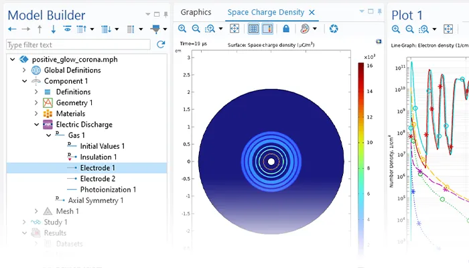Select Electrode 2 in the model tree
The height and width of the screenshot is (268, 469).
point(97,179)
